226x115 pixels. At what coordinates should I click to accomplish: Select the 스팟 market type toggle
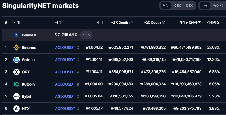click(x=205, y=6)
